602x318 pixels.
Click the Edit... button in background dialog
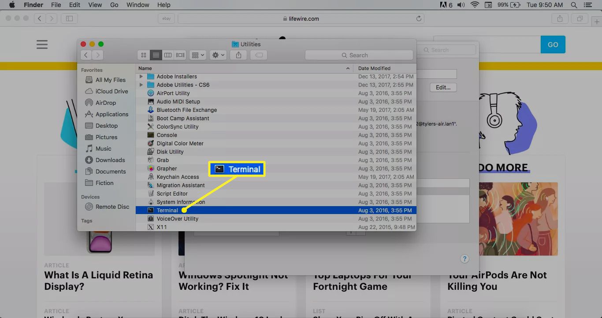click(443, 87)
